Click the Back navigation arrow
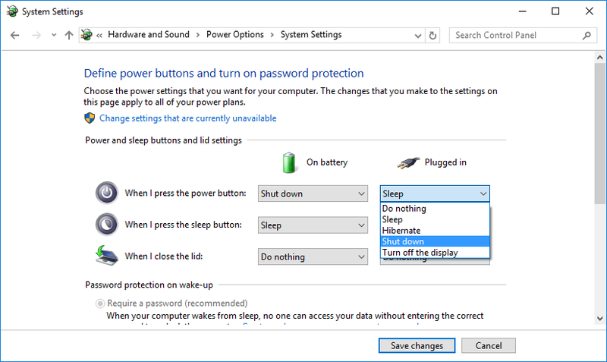 point(15,35)
